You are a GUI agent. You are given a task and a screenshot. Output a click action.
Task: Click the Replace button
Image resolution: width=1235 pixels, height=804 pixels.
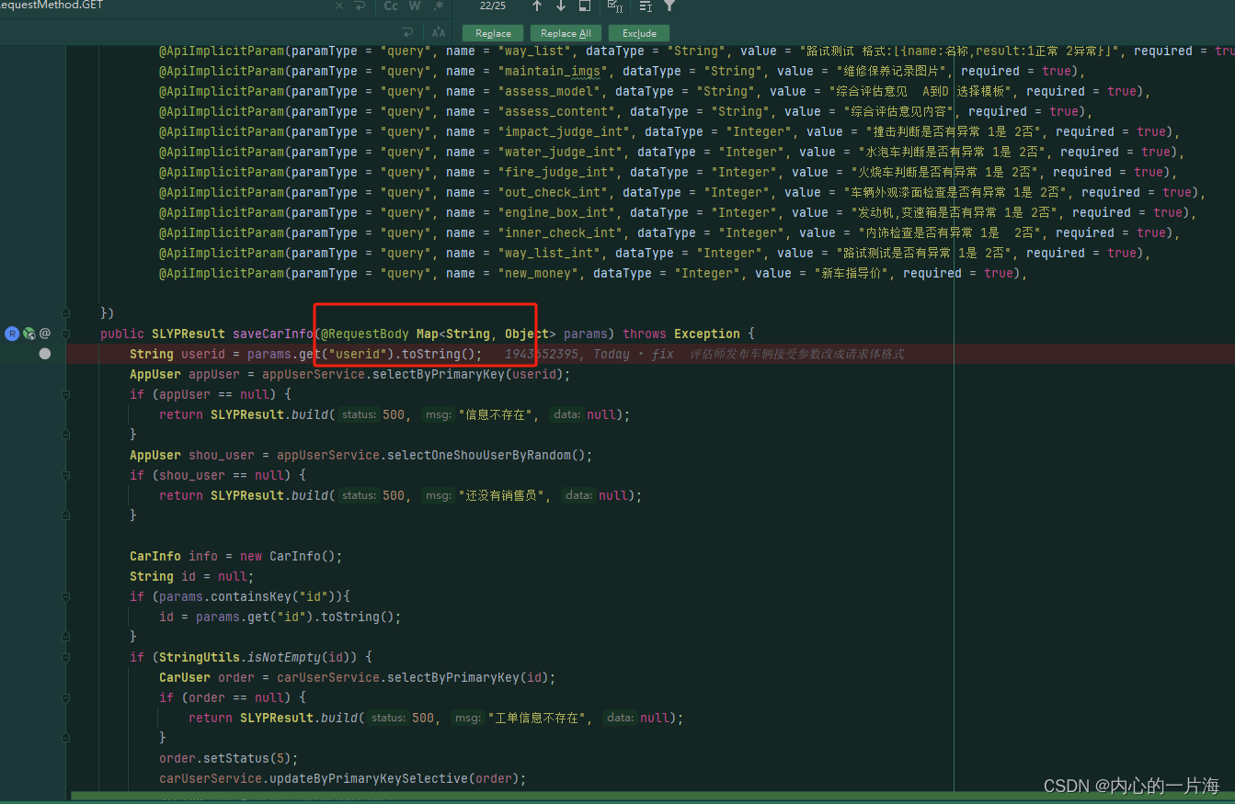[493, 33]
